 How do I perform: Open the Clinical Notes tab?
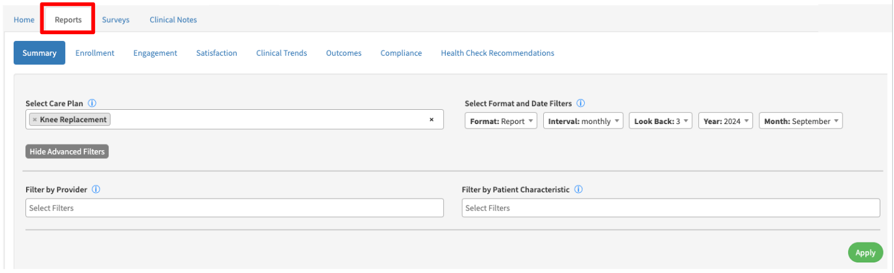click(x=173, y=20)
